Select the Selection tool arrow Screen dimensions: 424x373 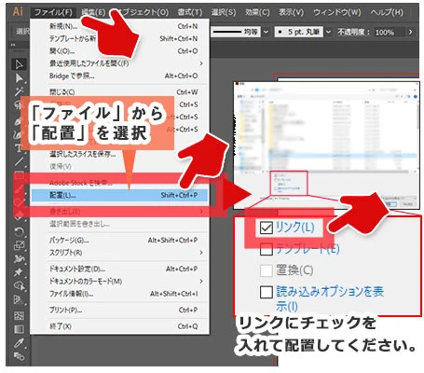(x=19, y=64)
